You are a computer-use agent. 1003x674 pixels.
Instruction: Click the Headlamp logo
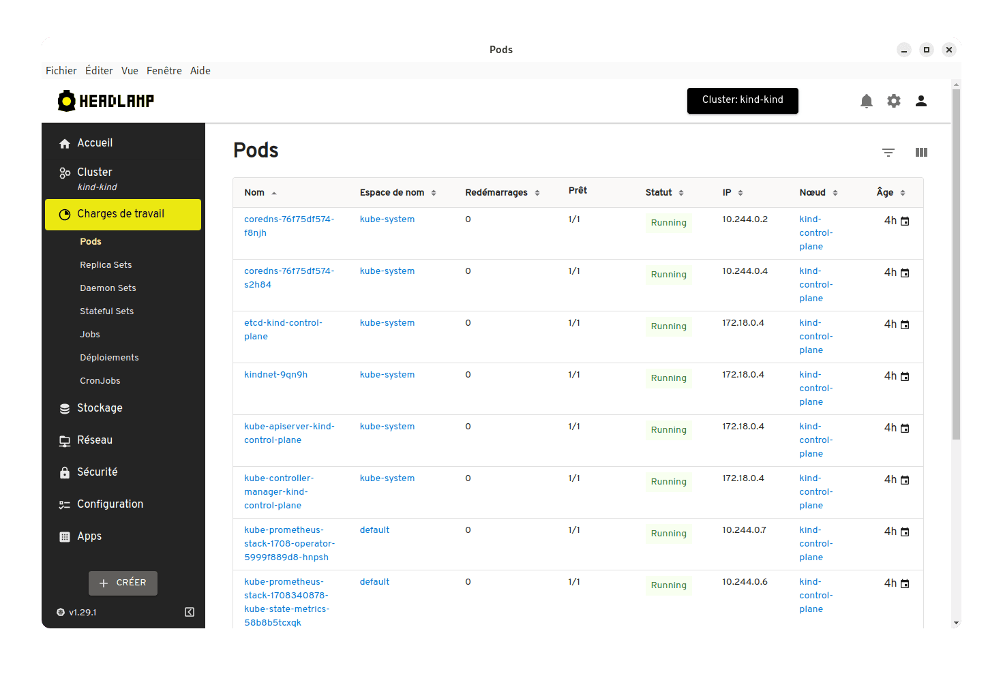coord(106,102)
